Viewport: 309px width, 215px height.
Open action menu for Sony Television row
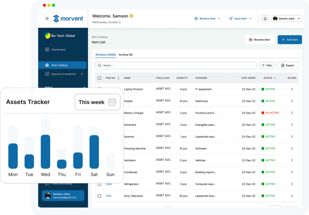pos(292,196)
